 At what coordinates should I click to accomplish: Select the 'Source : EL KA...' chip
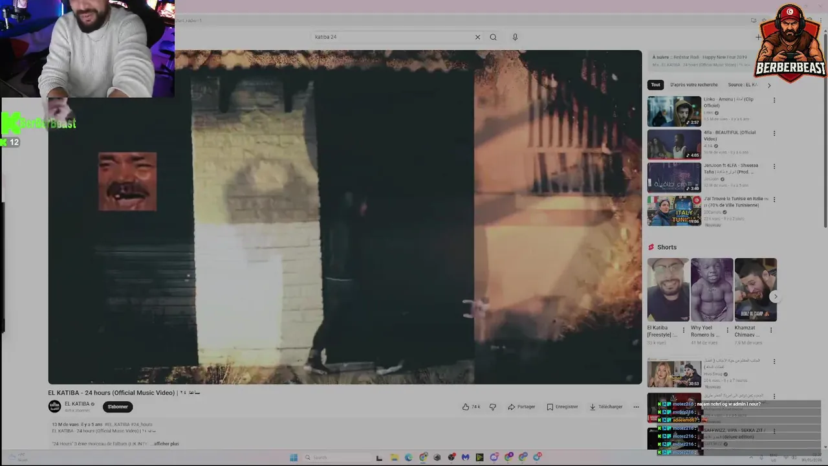(743, 85)
